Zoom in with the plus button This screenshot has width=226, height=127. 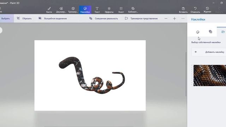(174, 18)
